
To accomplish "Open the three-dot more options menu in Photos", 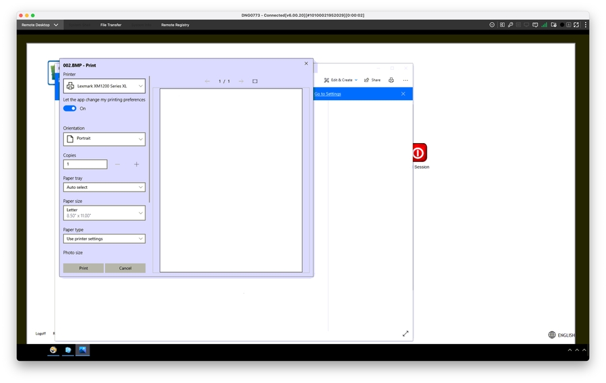I will [405, 80].
